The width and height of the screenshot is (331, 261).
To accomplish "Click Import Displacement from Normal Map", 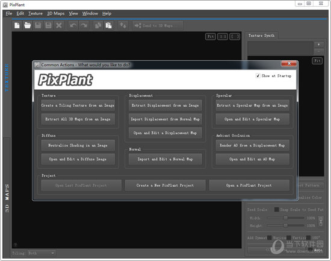I will [x=165, y=119].
